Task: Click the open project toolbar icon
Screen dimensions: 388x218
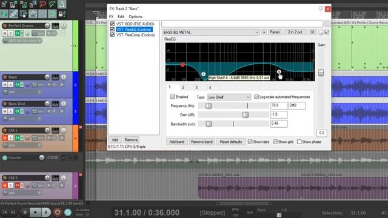Action: 13,4
